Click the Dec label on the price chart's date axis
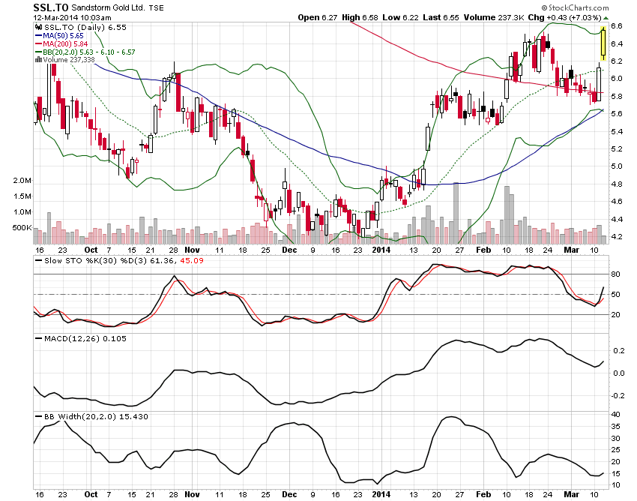 (x=289, y=250)
